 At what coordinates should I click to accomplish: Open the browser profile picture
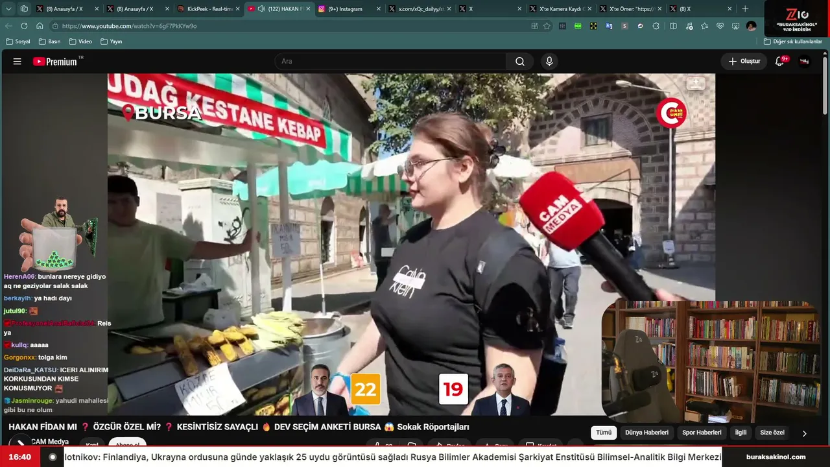[x=751, y=26]
